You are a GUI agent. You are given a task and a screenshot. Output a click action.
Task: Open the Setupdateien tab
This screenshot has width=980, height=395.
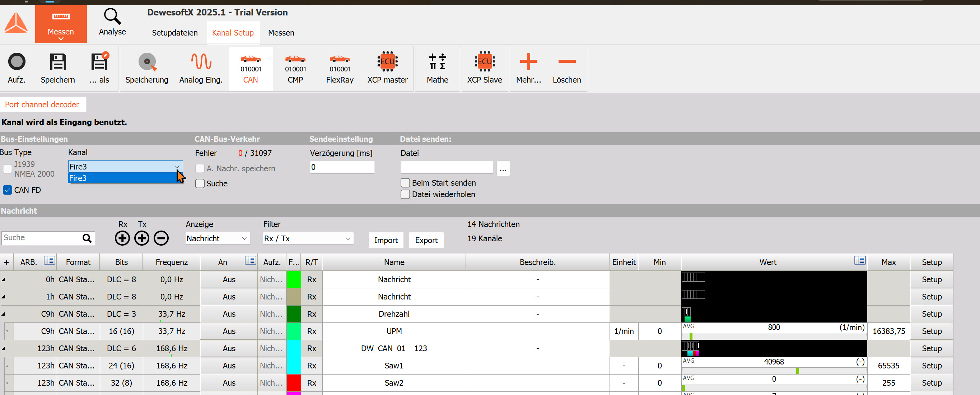(174, 33)
